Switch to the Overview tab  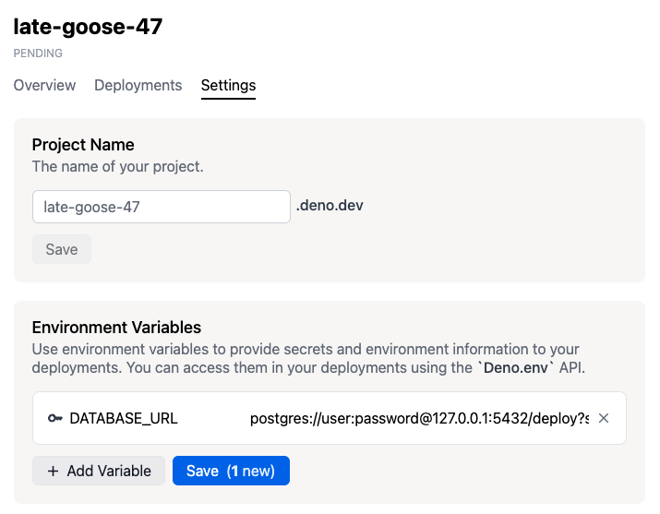tap(44, 85)
